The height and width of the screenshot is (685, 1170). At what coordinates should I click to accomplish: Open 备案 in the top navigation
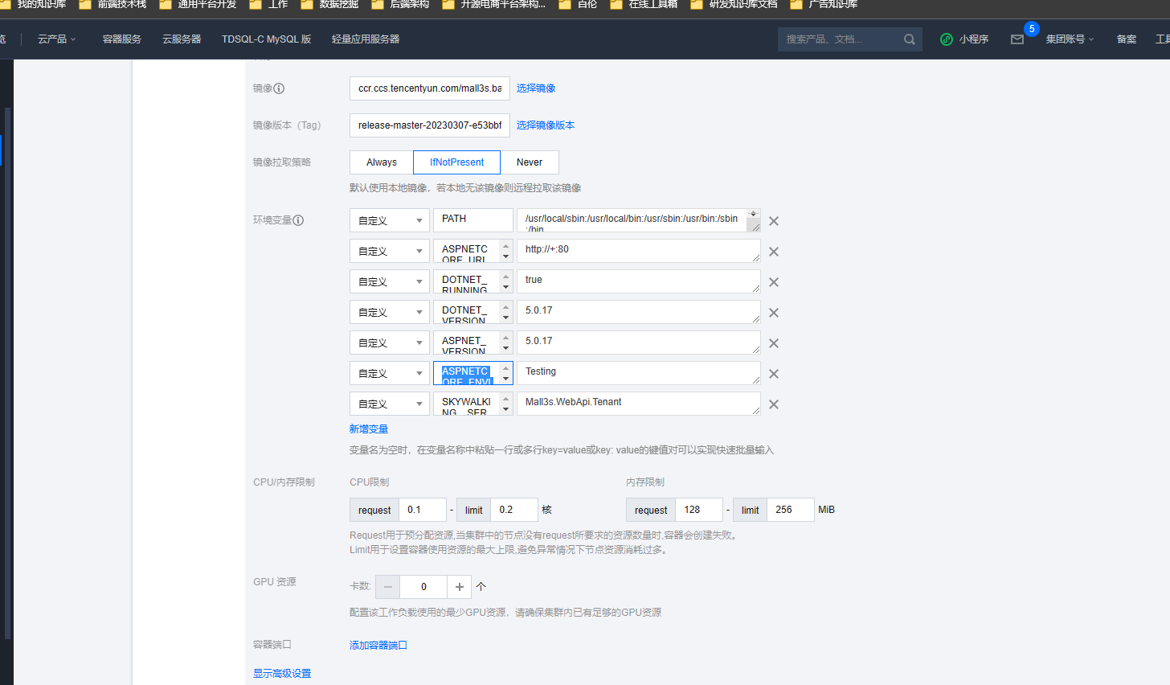point(1127,39)
